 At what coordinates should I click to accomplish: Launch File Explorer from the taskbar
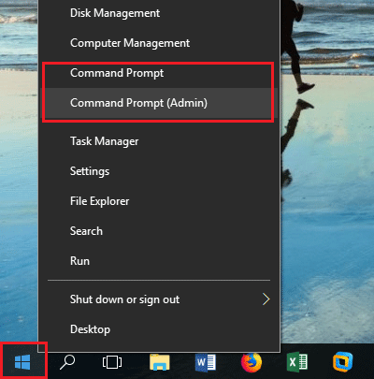click(160, 362)
